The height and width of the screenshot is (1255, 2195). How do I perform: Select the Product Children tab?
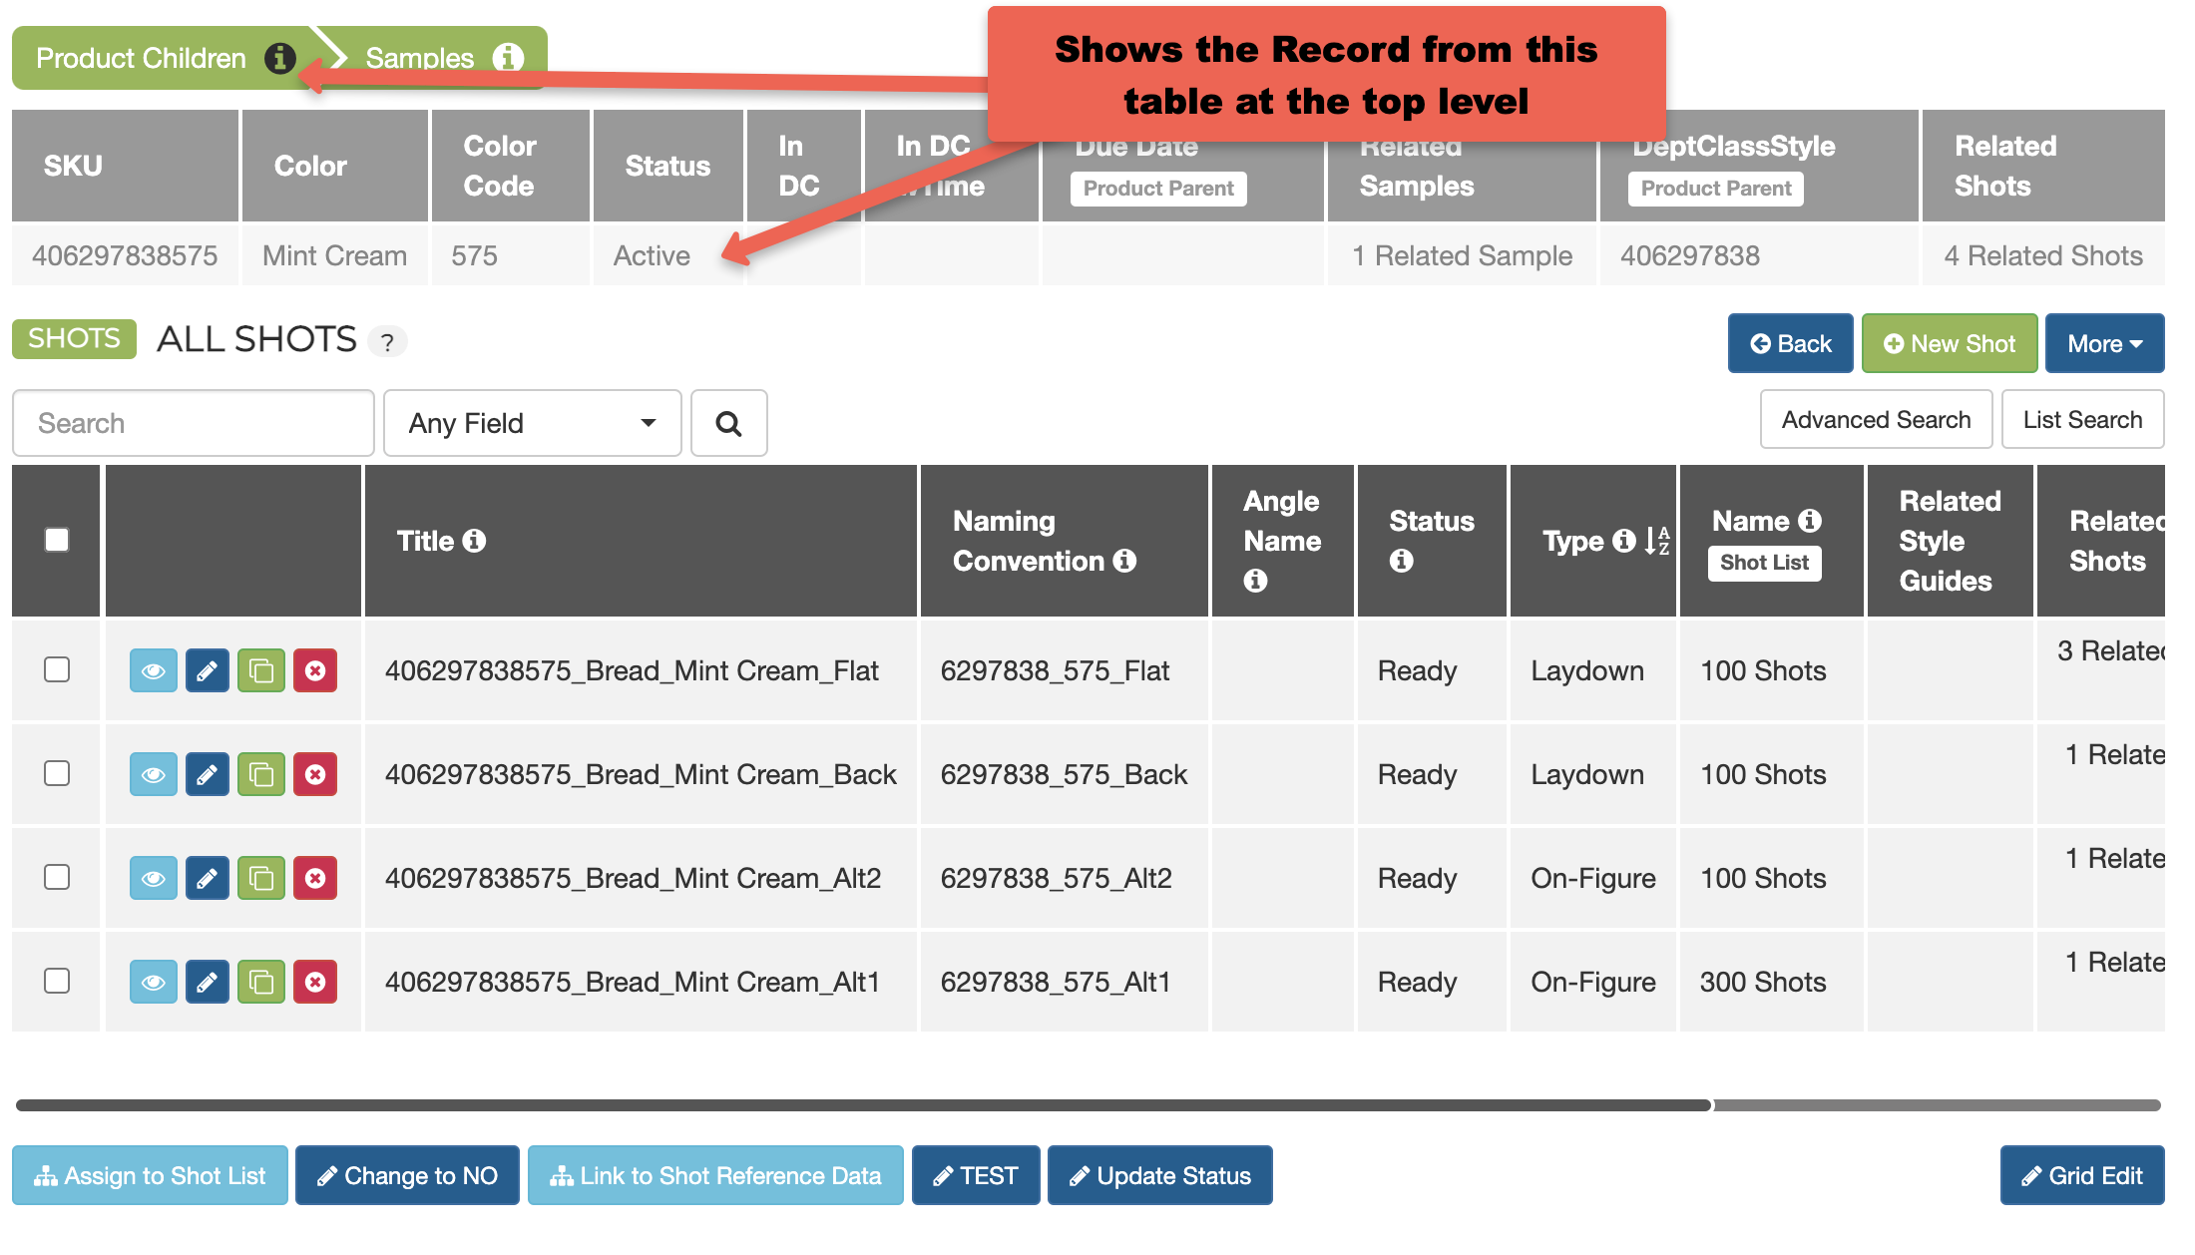pyautogui.click(x=141, y=58)
